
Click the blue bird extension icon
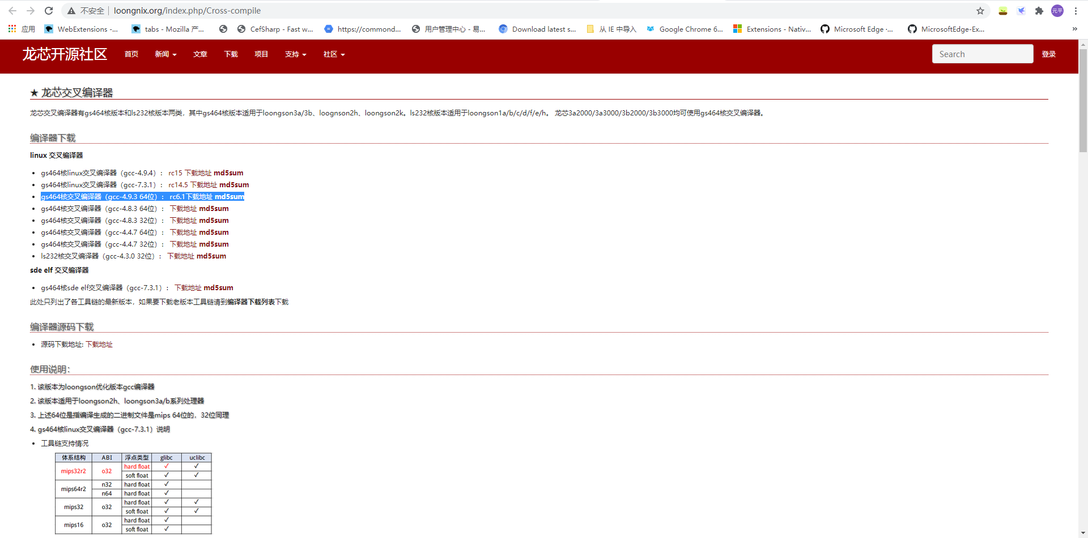point(1021,11)
